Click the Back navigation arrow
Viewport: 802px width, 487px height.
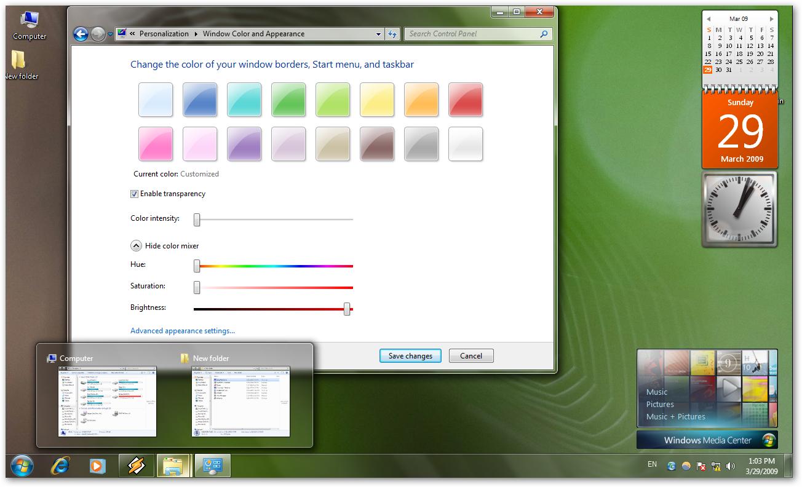tap(81, 34)
